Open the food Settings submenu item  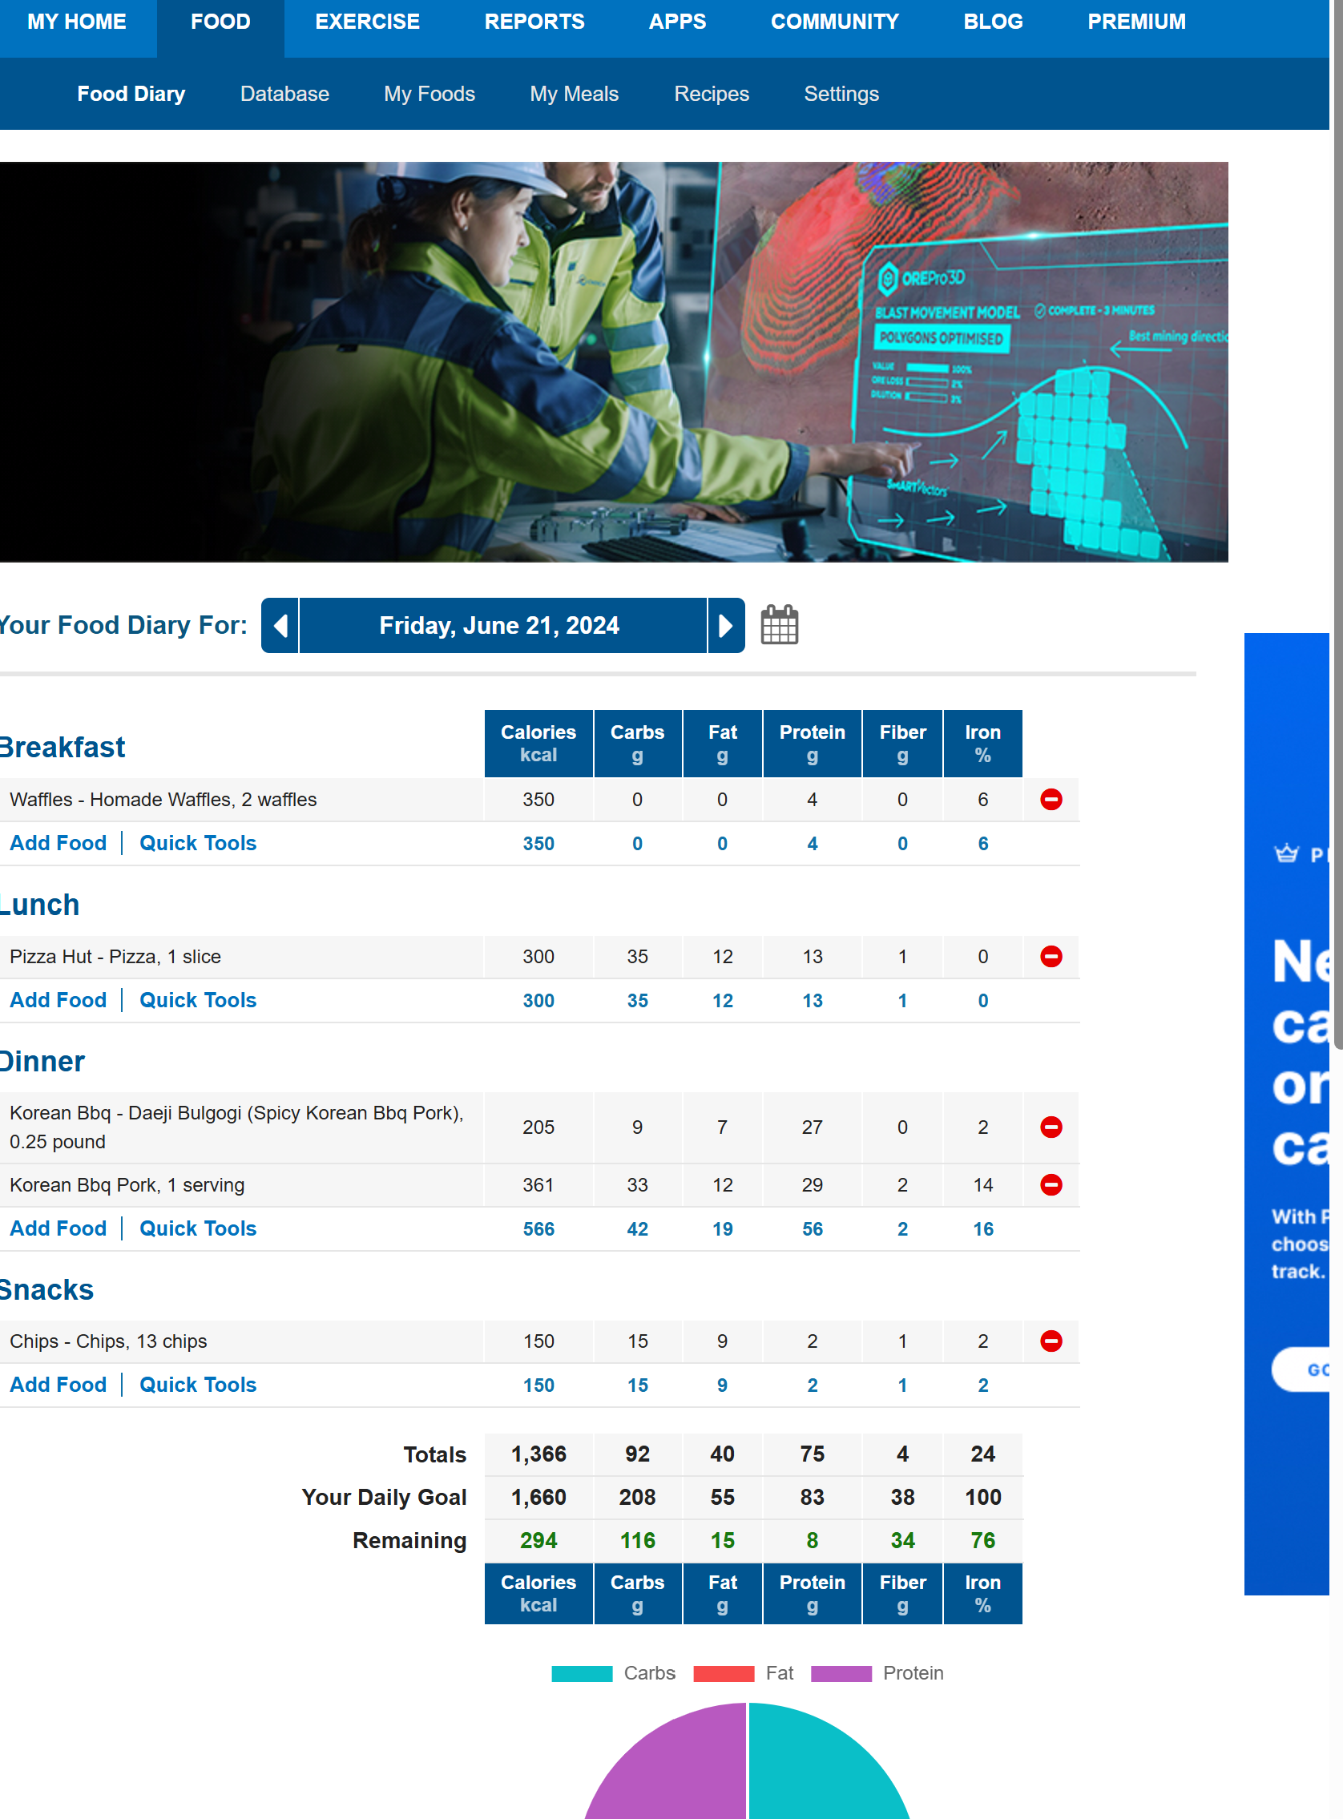tap(841, 94)
